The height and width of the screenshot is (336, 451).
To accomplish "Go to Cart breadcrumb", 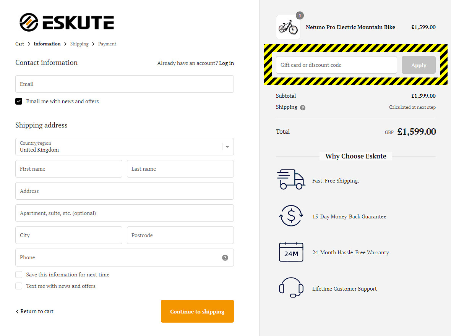I will point(19,44).
